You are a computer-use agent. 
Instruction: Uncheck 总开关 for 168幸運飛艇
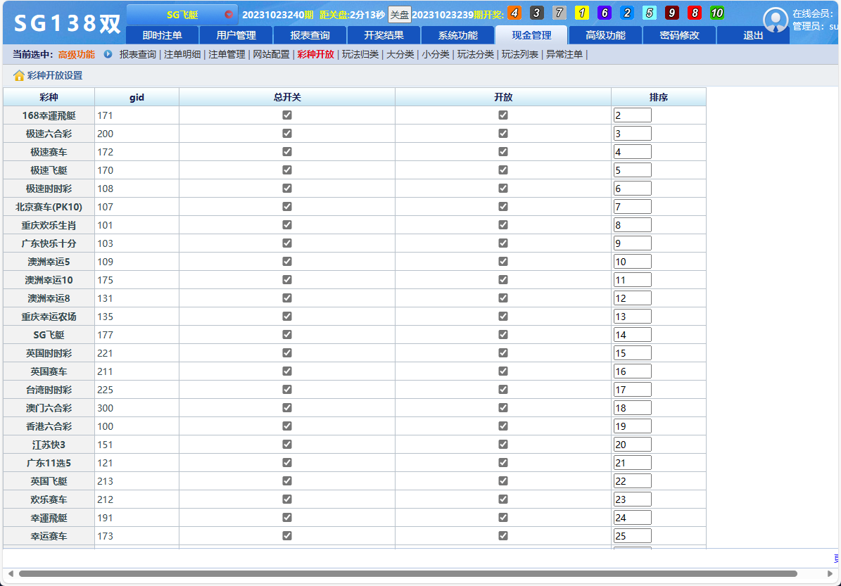coord(287,115)
